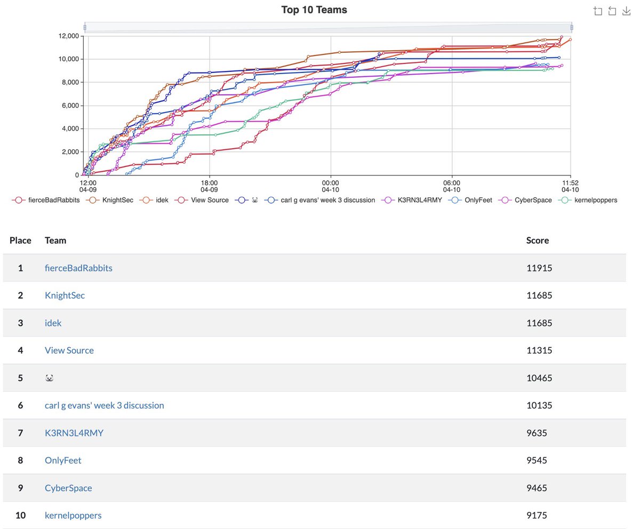Screen dimensions: 640x529
Task: Open View Source team link in table
Action: pos(69,350)
